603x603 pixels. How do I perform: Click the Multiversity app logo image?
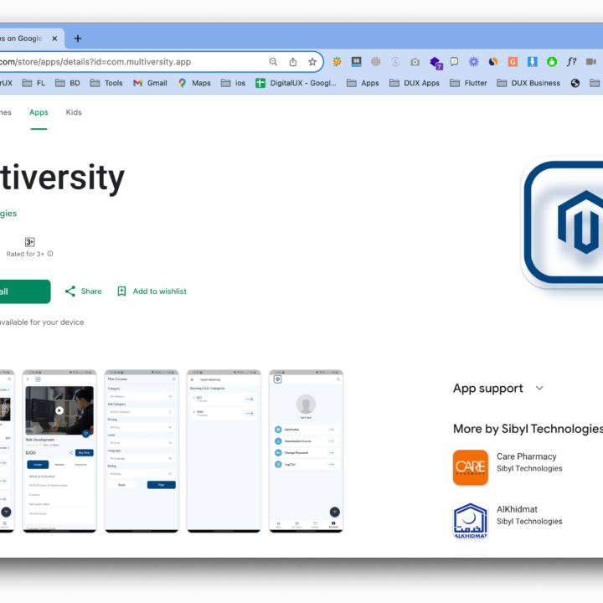[562, 222]
